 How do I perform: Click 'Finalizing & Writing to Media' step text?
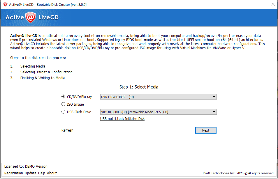pos(43,78)
